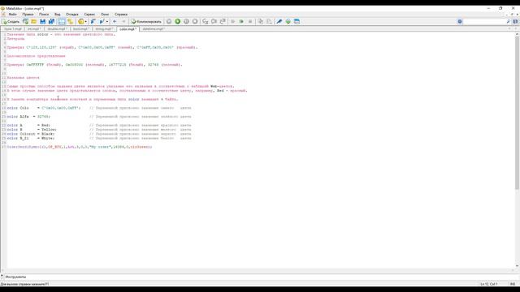Expand the dropdown arrow next to the blue flag icon
The image size is (520, 292).
point(107,22)
